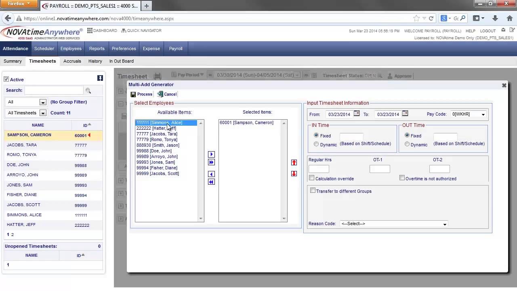Click the pin icon on employee panel

click(x=100, y=78)
